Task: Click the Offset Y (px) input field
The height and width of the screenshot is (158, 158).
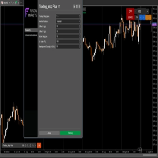Action: coord(68,32)
